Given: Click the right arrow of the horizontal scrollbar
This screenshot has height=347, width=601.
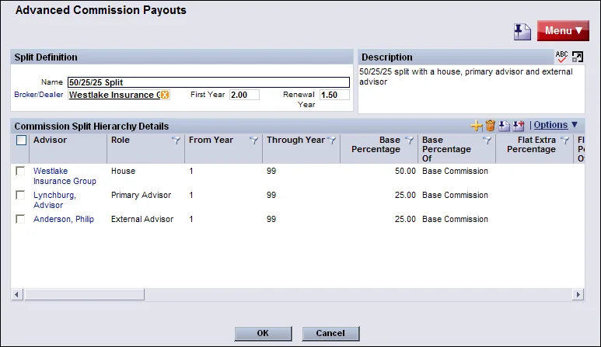Looking at the screenshot, I should [578, 294].
